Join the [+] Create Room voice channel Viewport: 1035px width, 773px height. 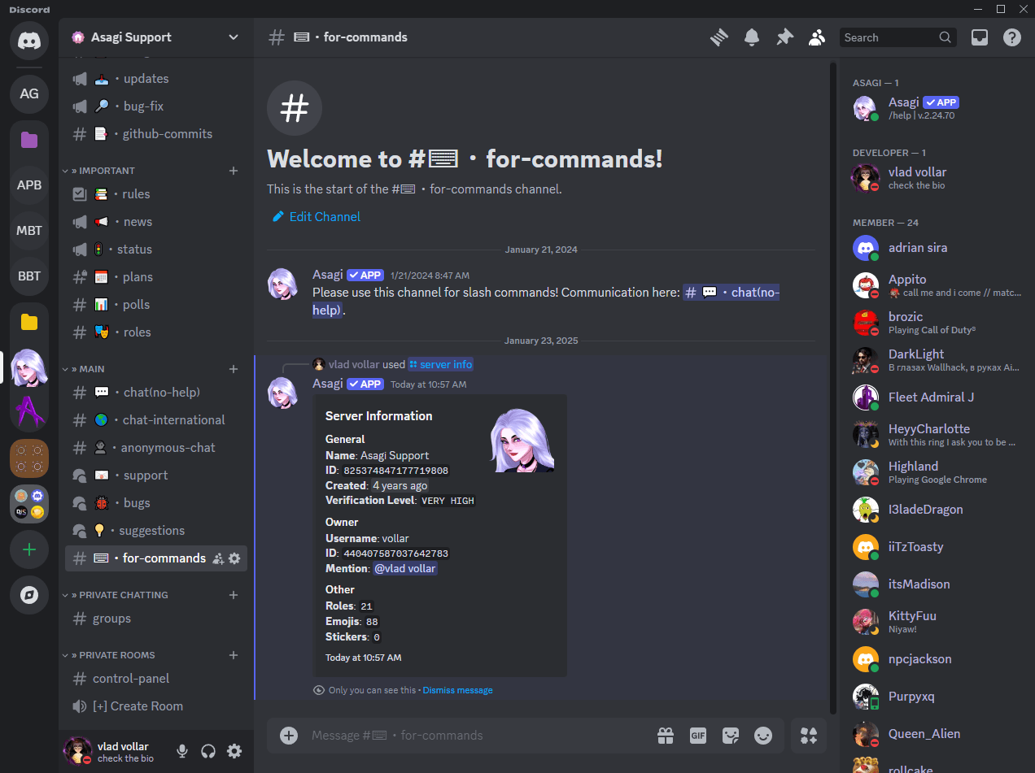(x=156, y=706)
